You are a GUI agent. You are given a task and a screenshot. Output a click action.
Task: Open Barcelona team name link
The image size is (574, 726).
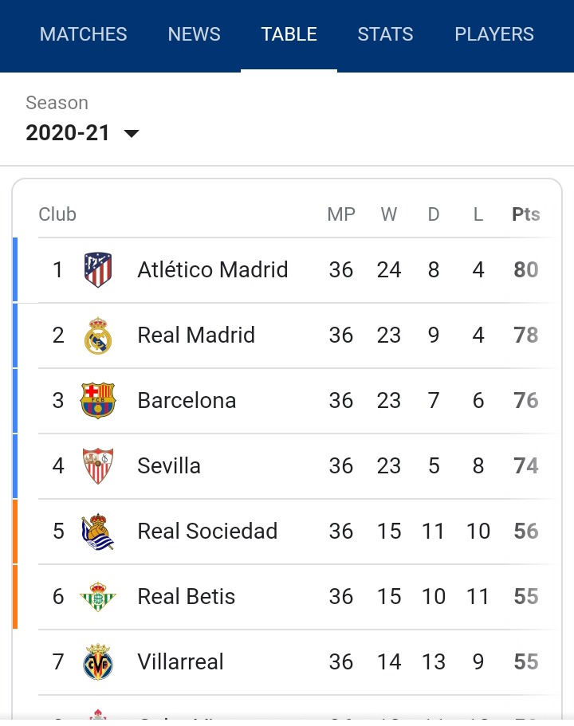(x=187, y=401)
